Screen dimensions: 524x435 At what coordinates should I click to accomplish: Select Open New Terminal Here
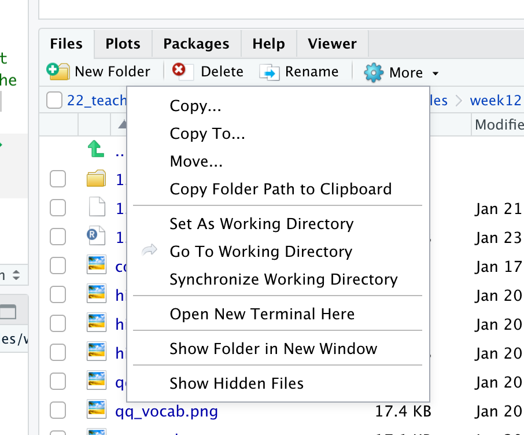(262, 314)
